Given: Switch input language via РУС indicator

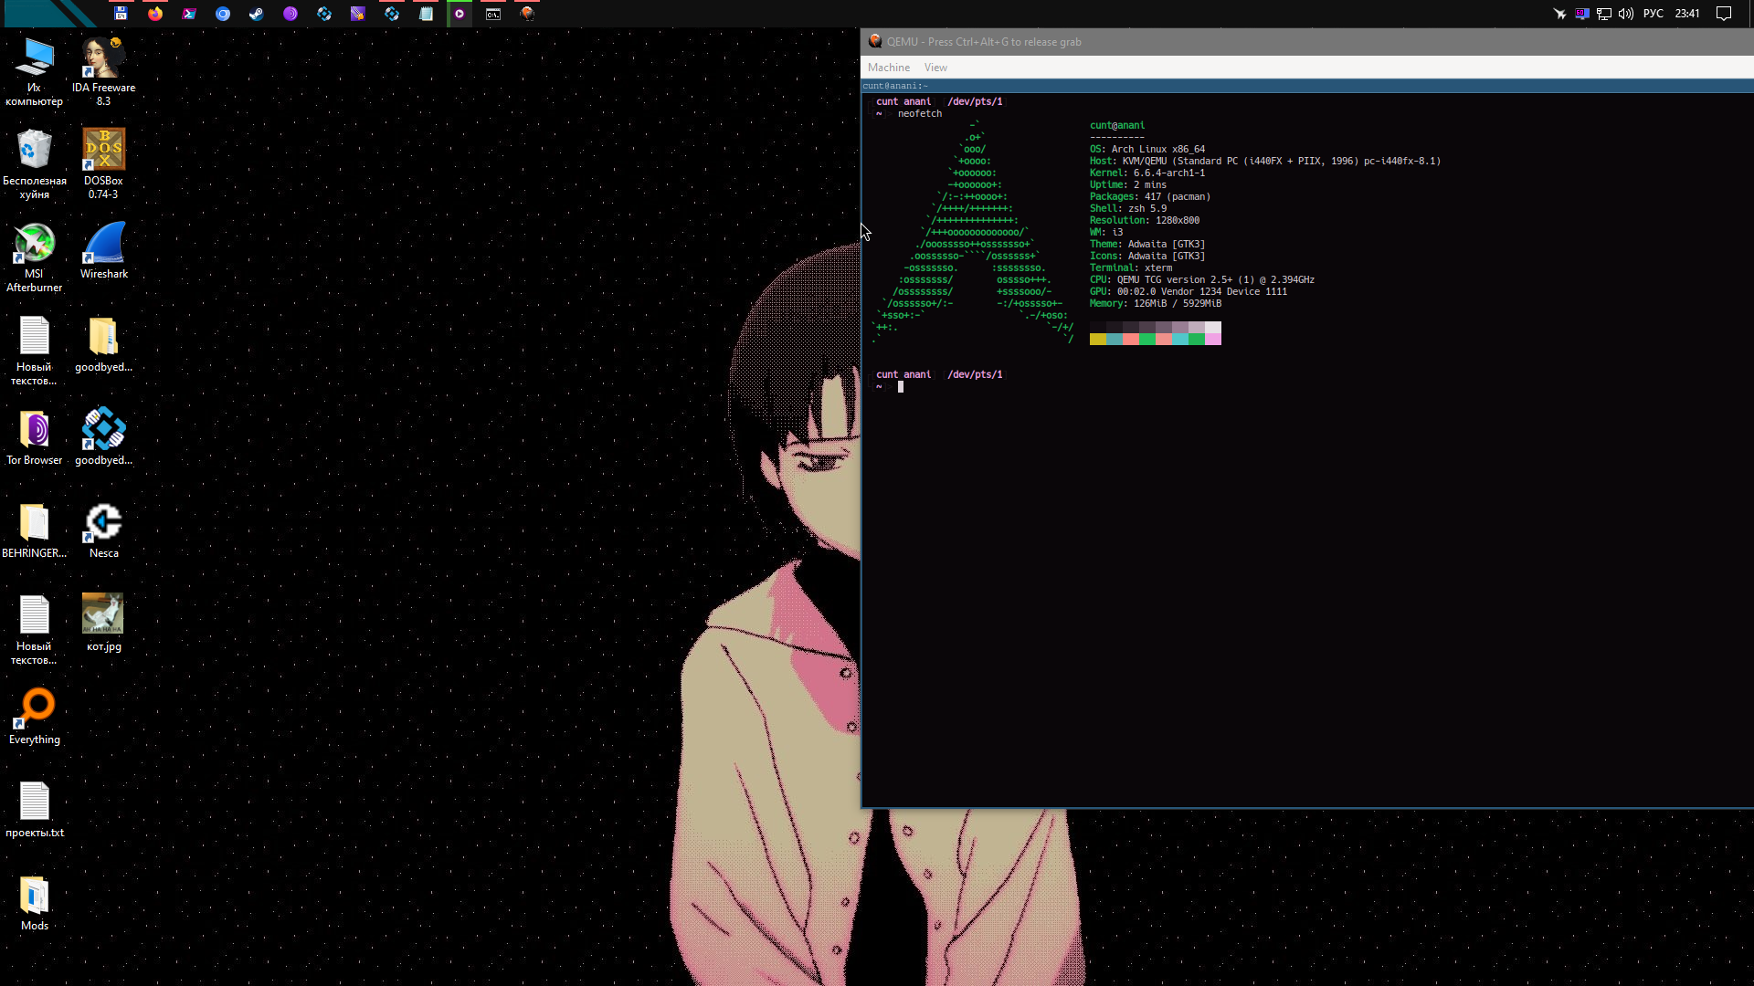Looking at the screenshot, I should tap(1653, 14).
